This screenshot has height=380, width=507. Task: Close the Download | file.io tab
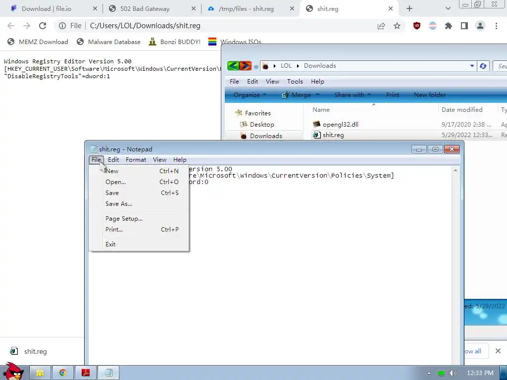(x=95, y=9)
